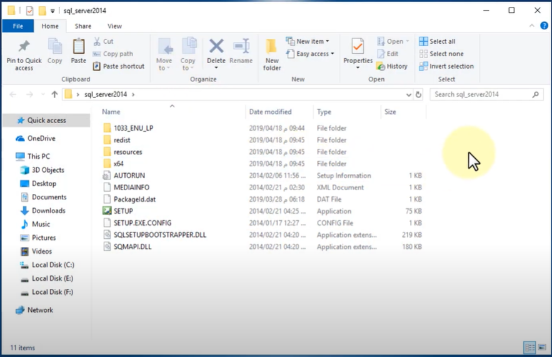Switch to Details view layout icon
Viewport: 552px width, 357px height.
pos(530,348)
